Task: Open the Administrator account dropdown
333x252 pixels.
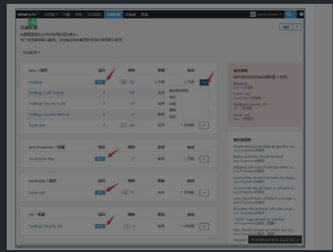Action: tap(269, 14)
